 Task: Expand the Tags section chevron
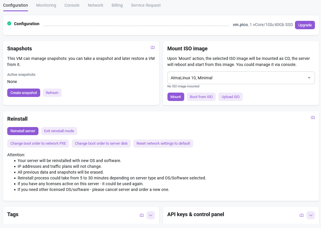point(151,215)
